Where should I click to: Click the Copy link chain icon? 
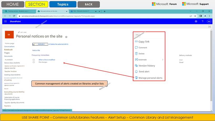pos(136,42)
